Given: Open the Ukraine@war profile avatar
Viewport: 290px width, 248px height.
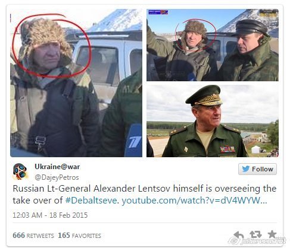Looking at the screenshot, I should [20, 171].
